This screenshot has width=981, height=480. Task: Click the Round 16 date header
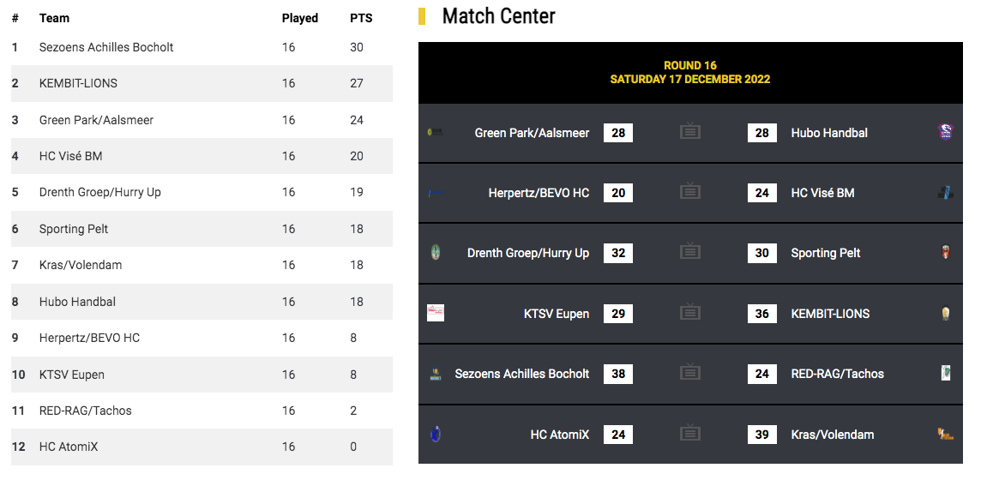[690, 73]
